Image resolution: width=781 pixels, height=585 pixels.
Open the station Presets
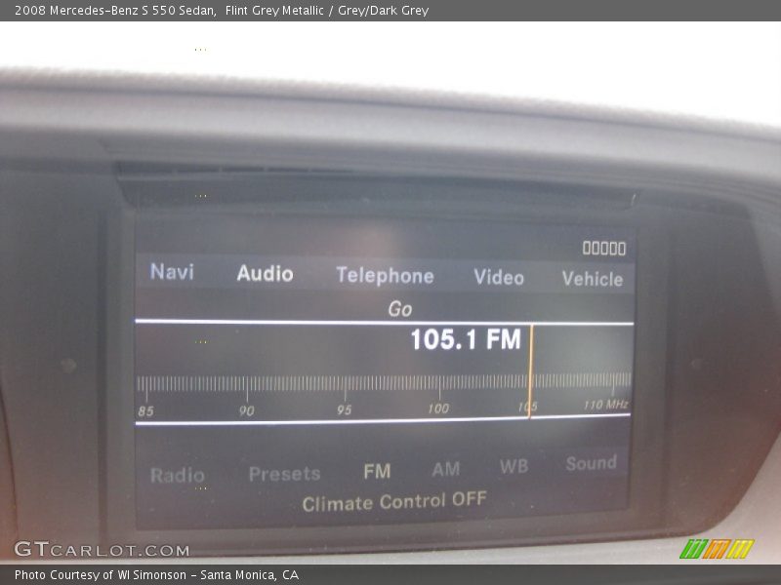[x=287, y=473]
